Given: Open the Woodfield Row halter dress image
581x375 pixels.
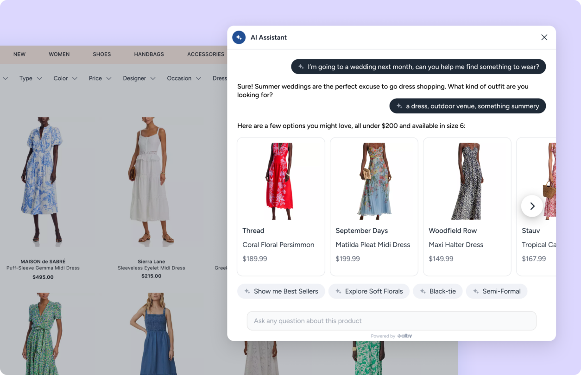Looking at the screenshot, I should point(467,181).
